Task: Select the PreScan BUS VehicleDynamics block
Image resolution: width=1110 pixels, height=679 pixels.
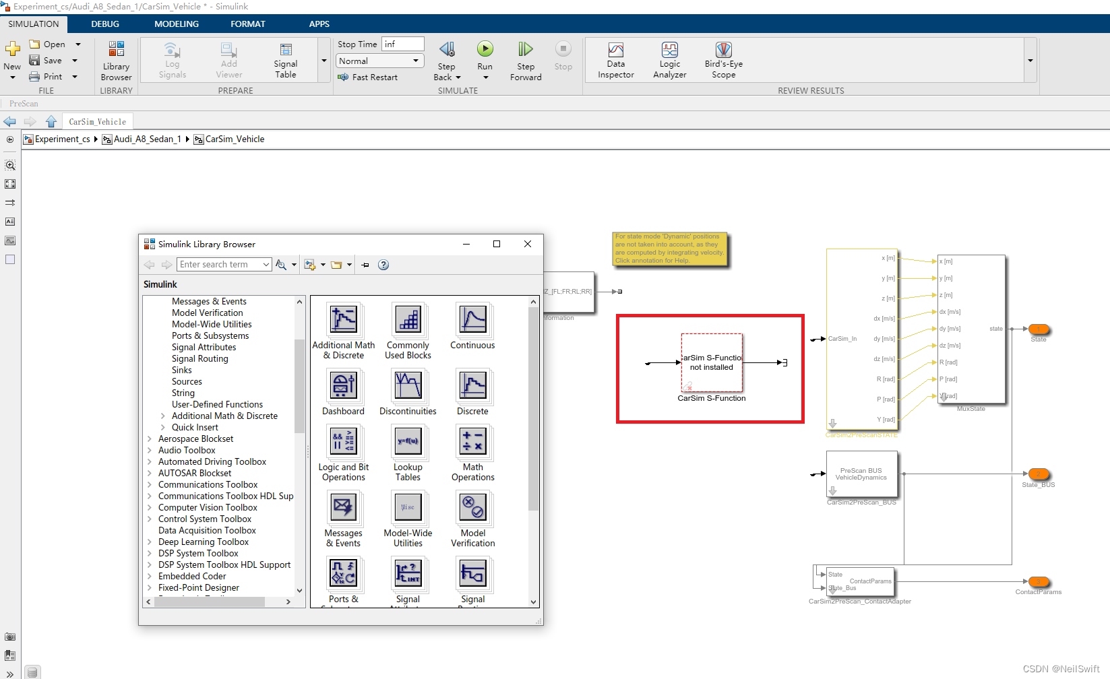Action: (x=861, y=474)
